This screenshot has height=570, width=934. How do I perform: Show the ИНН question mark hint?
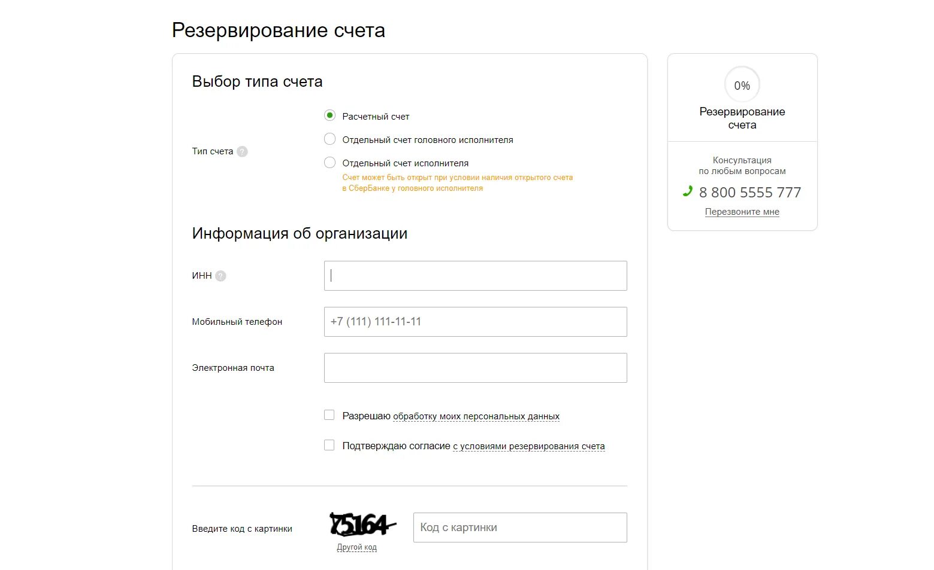(220, 276)
